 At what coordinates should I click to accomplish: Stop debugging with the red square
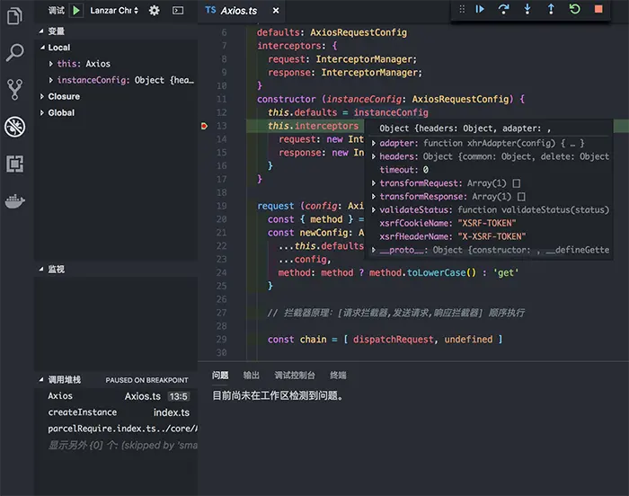point(598,9)
